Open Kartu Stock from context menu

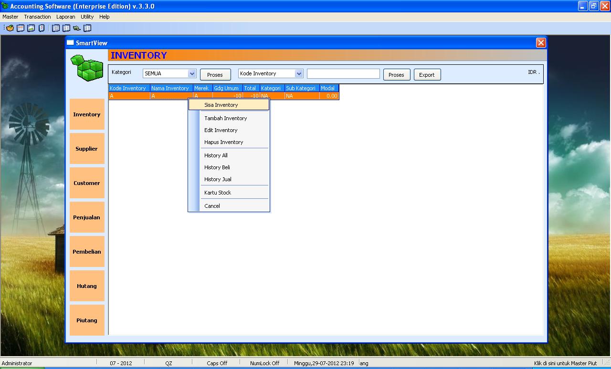pos(229,193)
